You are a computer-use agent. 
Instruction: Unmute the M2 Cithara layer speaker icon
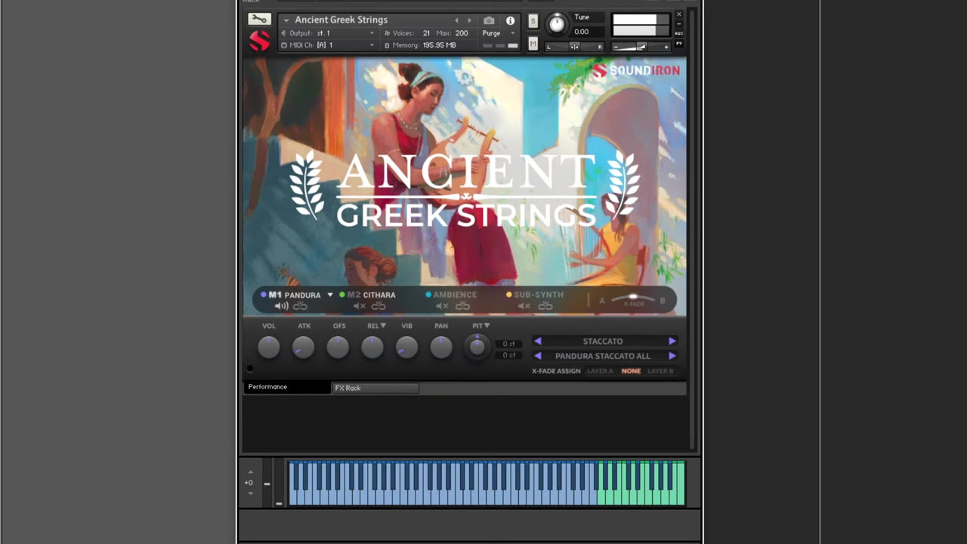(360, 306)
